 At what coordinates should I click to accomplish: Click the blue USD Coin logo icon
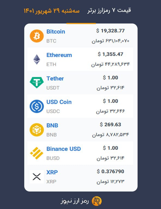[x=37, y=106]
